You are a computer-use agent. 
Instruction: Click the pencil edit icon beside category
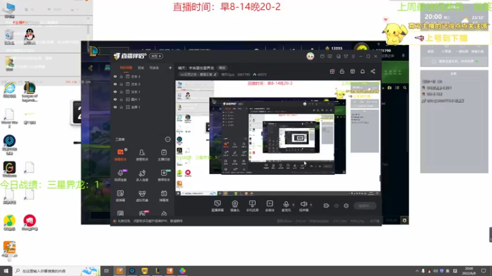[x=215, y=74]
